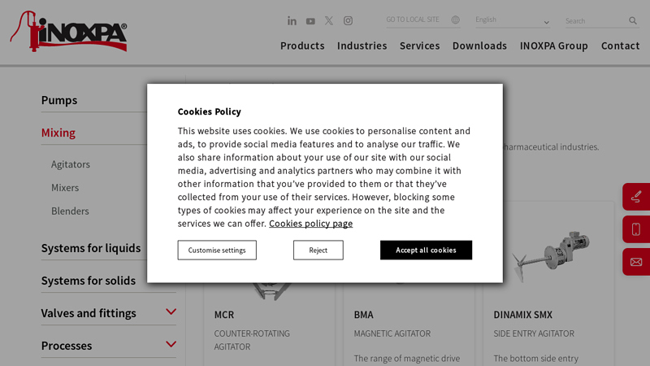Click the globe icon beside Go to Local Site

pos(455,20)
